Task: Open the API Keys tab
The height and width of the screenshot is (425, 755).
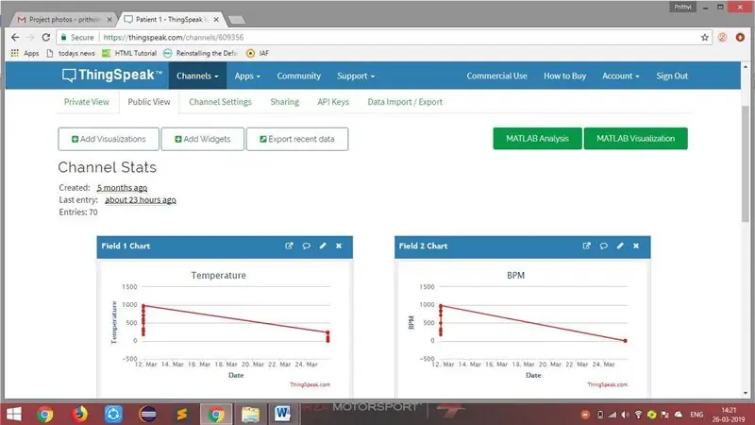Action: 333,102
